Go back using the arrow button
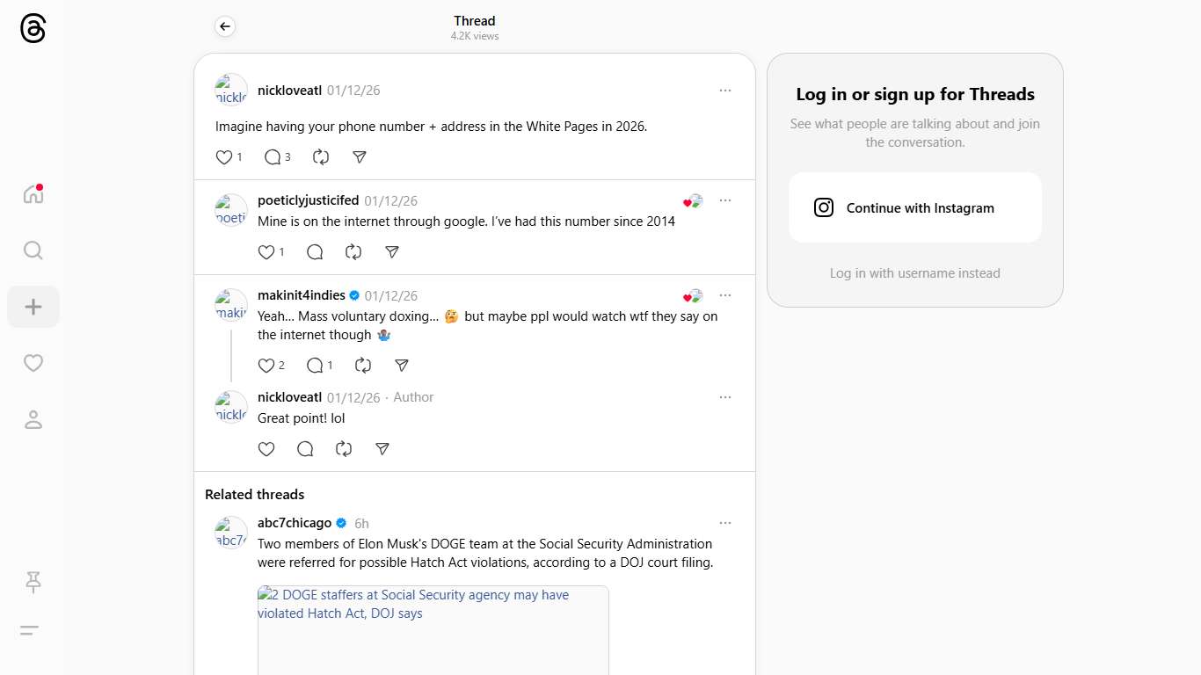 point(225,27)
